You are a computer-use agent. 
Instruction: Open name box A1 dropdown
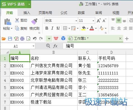(33, 46)
